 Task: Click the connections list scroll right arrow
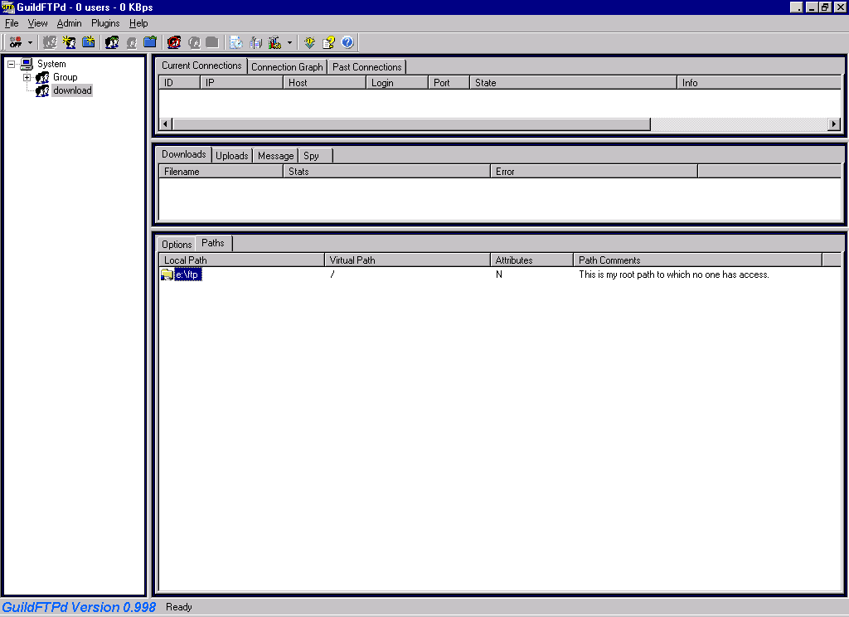click(834, 124)
